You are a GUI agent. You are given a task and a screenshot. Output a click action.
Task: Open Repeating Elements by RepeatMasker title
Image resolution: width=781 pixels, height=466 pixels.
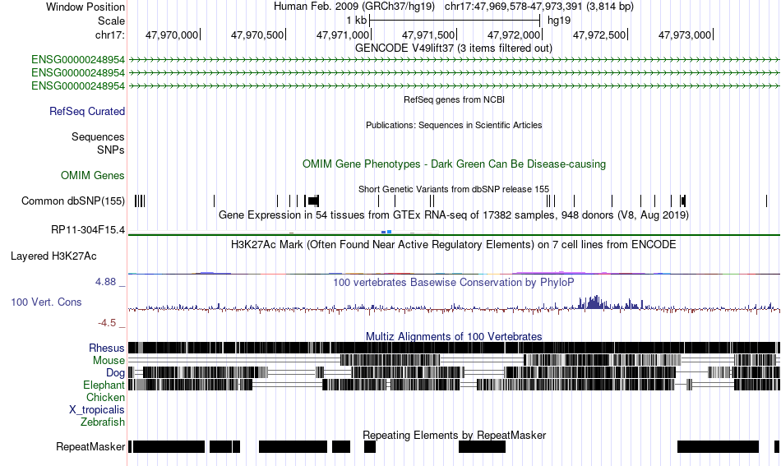point(455,435)
